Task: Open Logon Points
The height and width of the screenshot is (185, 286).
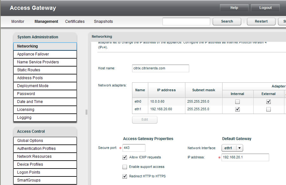Action: coord(45,172)
